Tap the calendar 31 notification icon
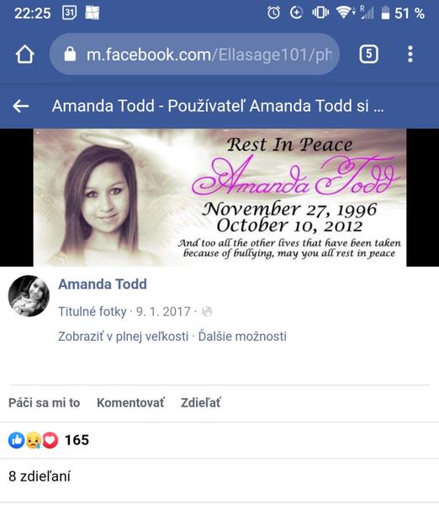The height and width of the screenshot is (505, 439). pyautogui.click(x=69, y=13)
